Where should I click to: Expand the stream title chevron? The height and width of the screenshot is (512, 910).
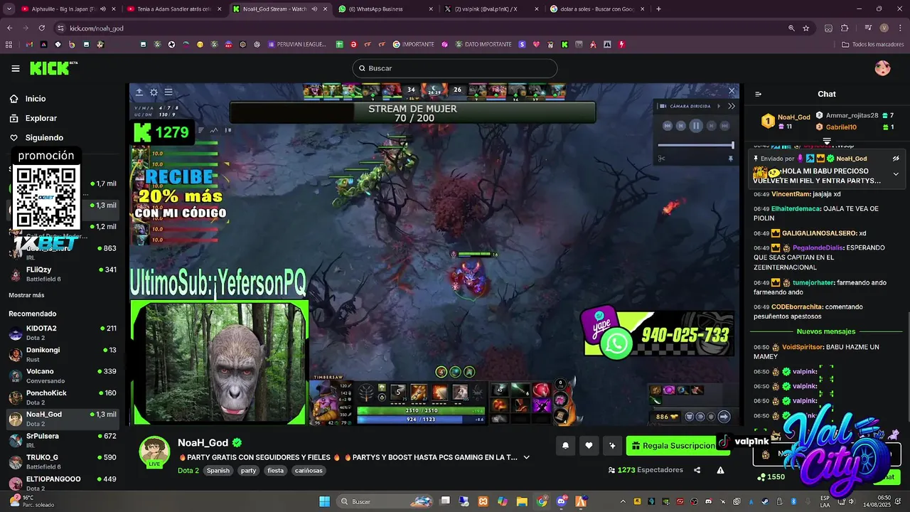point(526,457)
